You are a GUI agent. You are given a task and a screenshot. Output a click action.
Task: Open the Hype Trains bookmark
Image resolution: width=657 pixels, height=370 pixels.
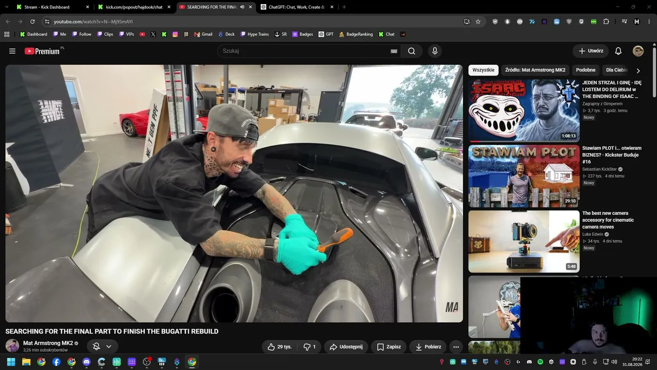point(254,34)
